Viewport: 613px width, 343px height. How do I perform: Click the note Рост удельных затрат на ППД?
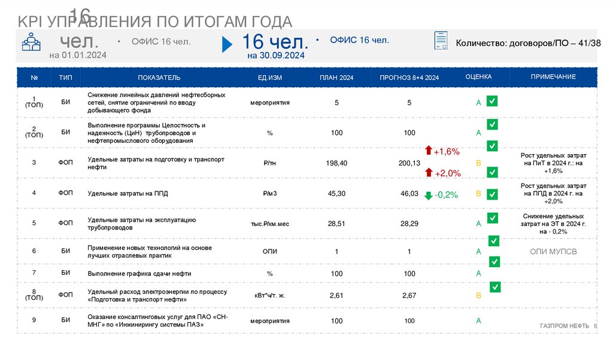pyautogui.click(x=553, y=194)
